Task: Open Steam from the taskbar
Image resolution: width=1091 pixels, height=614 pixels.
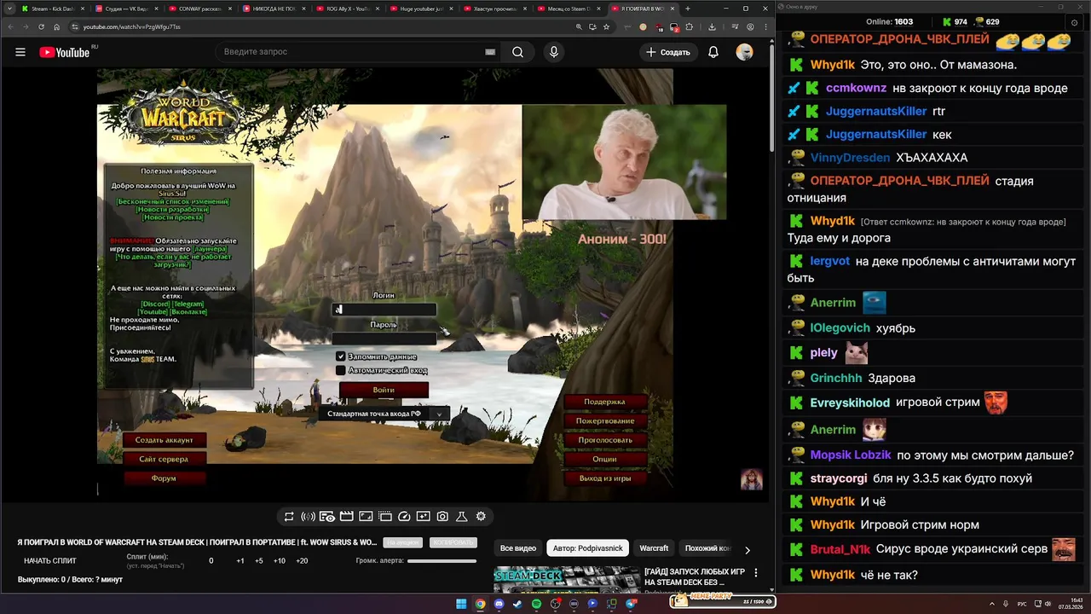Action: [517, 604]
